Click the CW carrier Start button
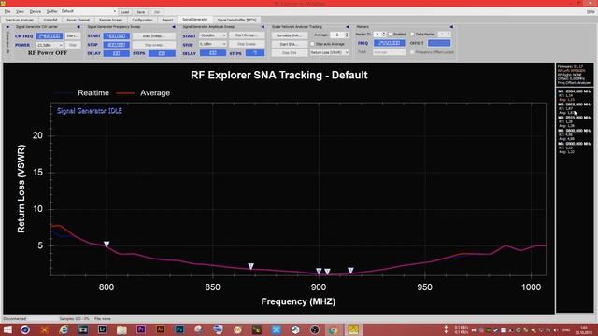The image size is (598, 336). click(73, 35)
